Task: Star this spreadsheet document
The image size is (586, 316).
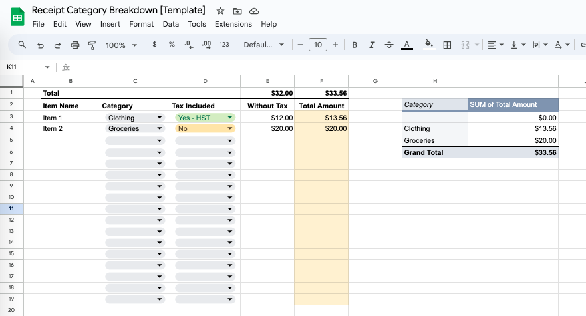Action: click(220, 11)
